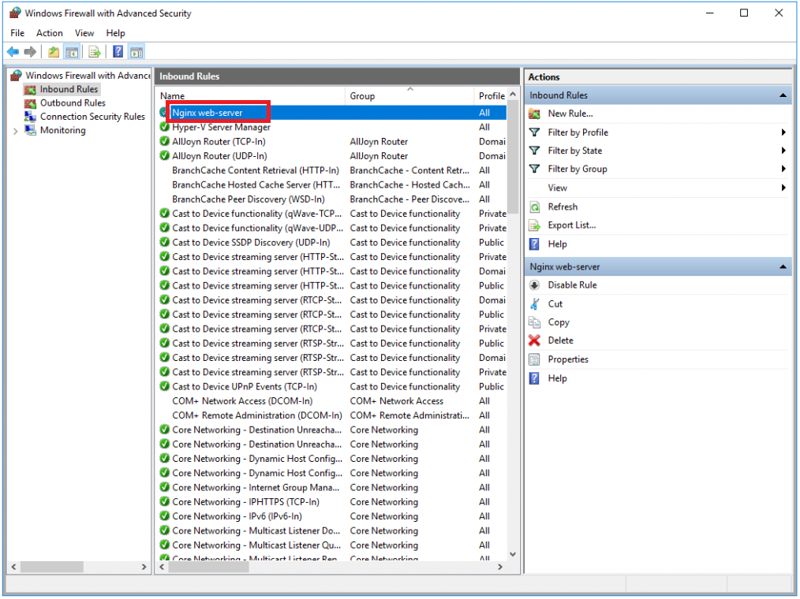Click the Inbound Rules tree icon
Screen dimensions: 800x599
(x=30, y=89)
